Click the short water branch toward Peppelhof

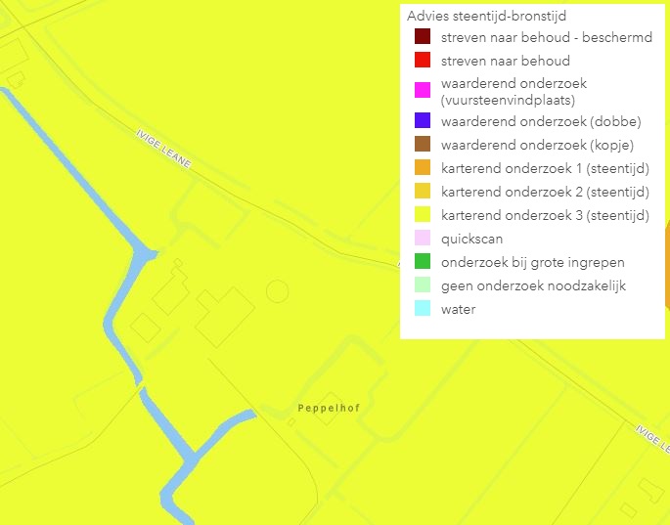226,432
